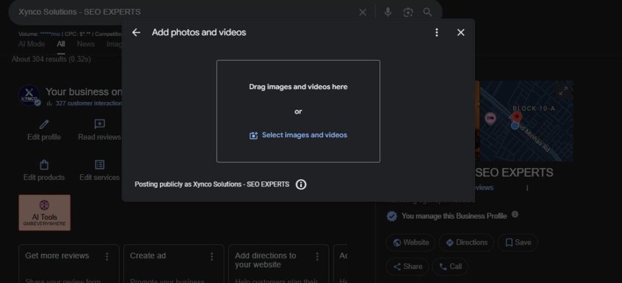
Task: Open the 327 customer interactions link
Action: click(x=88, y=103)
